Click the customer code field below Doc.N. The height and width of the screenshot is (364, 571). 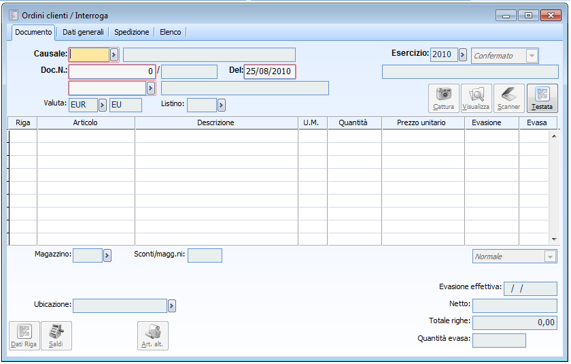tap(107, 88)
